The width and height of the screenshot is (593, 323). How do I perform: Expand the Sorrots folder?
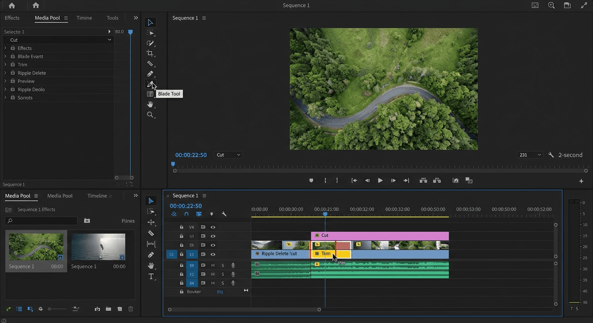click(x=5, y=98)
